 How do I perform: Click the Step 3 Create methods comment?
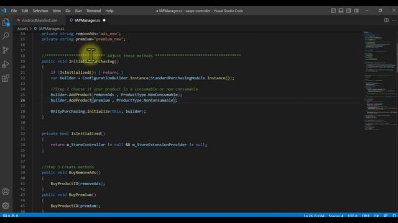coord(68,167)
